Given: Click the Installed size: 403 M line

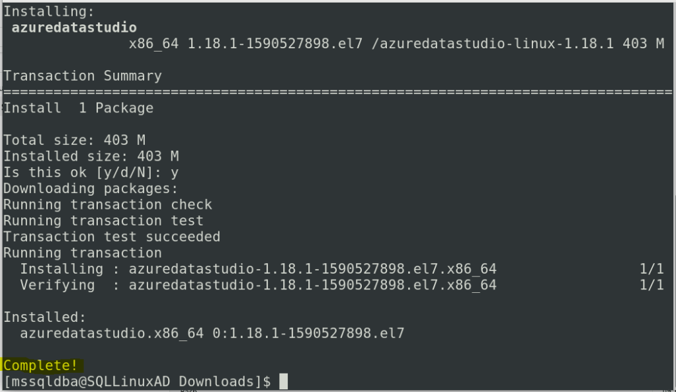Looking at the screenshot, I should [91, 156].
